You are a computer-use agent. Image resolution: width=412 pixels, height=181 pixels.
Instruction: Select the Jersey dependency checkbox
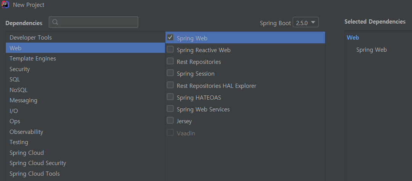170,121
